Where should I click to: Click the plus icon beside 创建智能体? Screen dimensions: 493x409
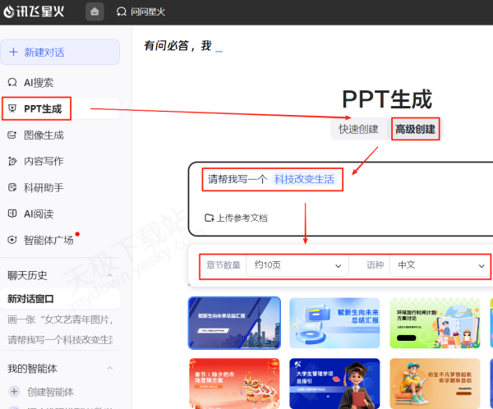tap(14, 392)
